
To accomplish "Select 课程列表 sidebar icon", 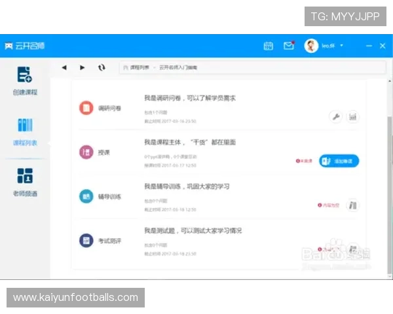I will (x=25, y=125).
